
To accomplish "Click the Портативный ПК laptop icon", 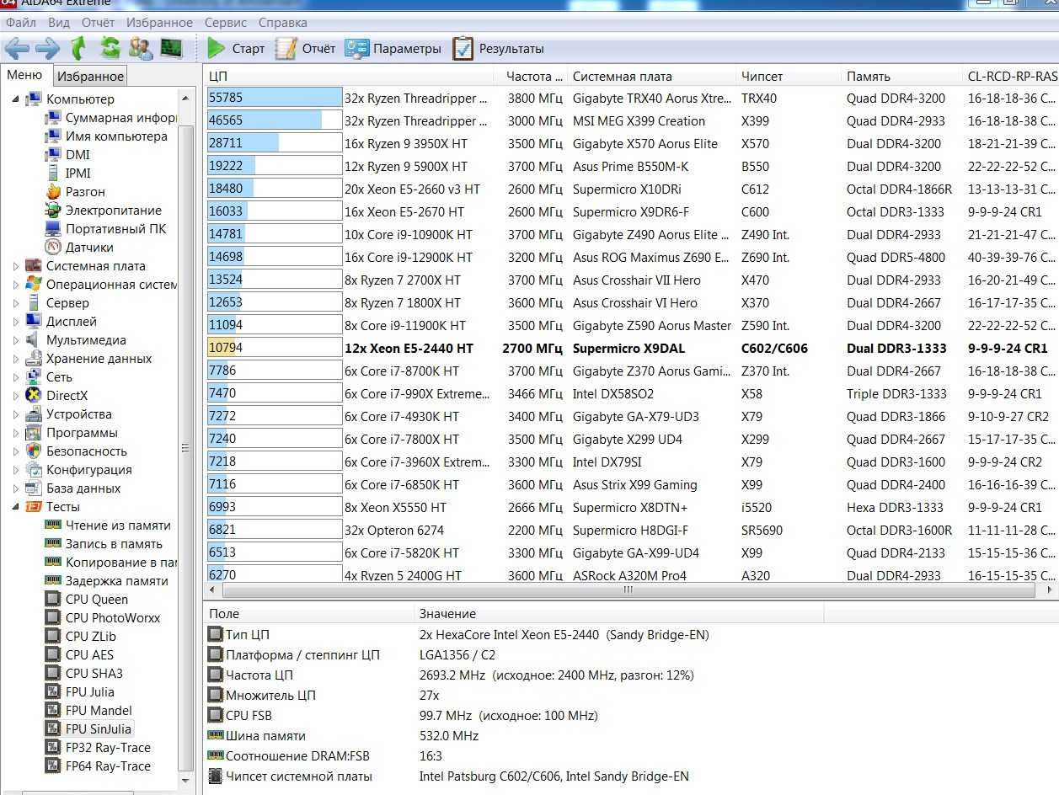I will (x=53, y=229).
